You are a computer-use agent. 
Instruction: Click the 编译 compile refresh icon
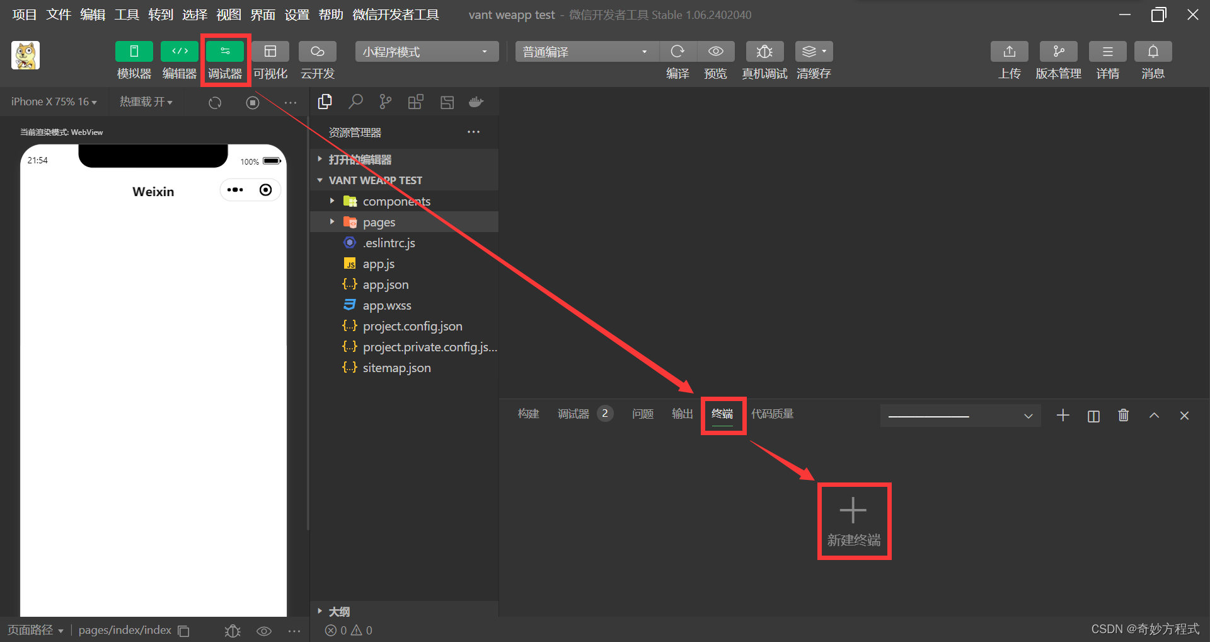point(677,51)
